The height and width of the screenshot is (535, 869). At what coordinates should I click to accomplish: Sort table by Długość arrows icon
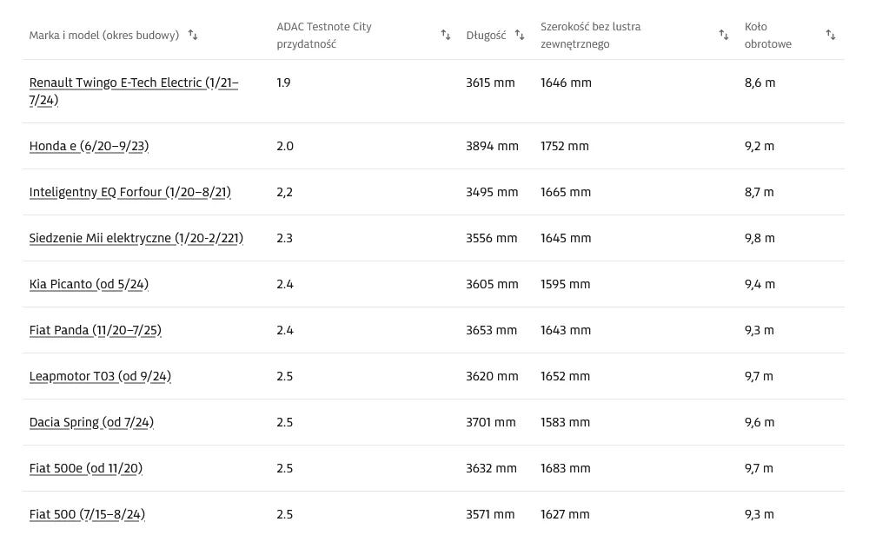click(520, 36)
